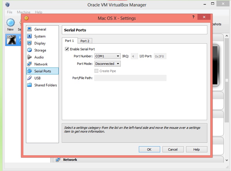The width and height of the screenshot is (231, 171).
Task: Open the Storage settings icon
Action: (x=29, y=50)
